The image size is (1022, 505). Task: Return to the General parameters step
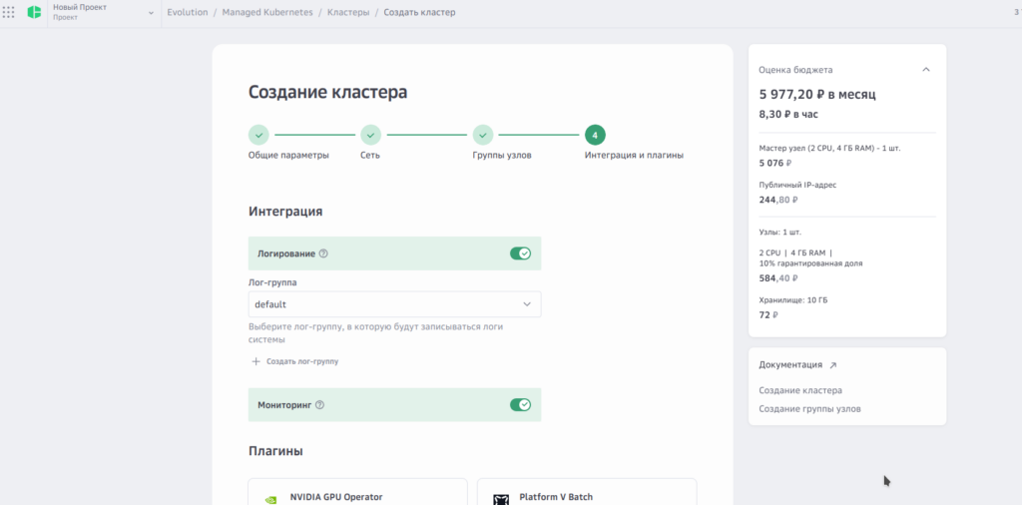tap(258, 135)
